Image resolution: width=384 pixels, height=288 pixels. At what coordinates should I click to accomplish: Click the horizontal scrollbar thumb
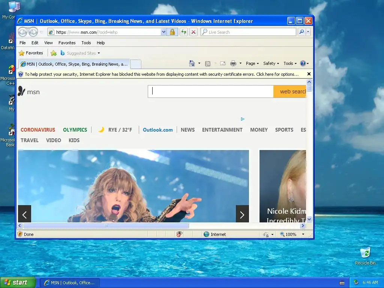tap(106, 225)
